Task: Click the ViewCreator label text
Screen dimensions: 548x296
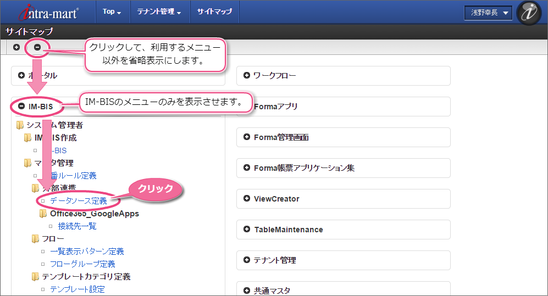Action: [x=276, y=199]
